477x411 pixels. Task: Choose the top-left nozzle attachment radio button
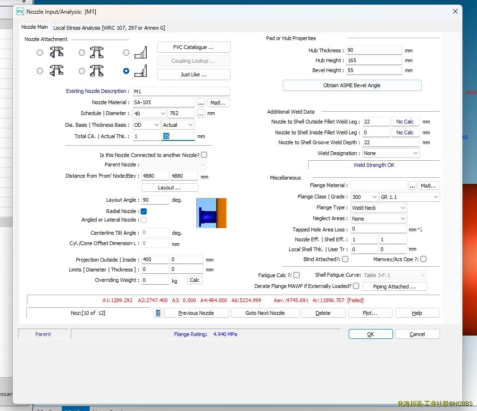tap(40, 53)
